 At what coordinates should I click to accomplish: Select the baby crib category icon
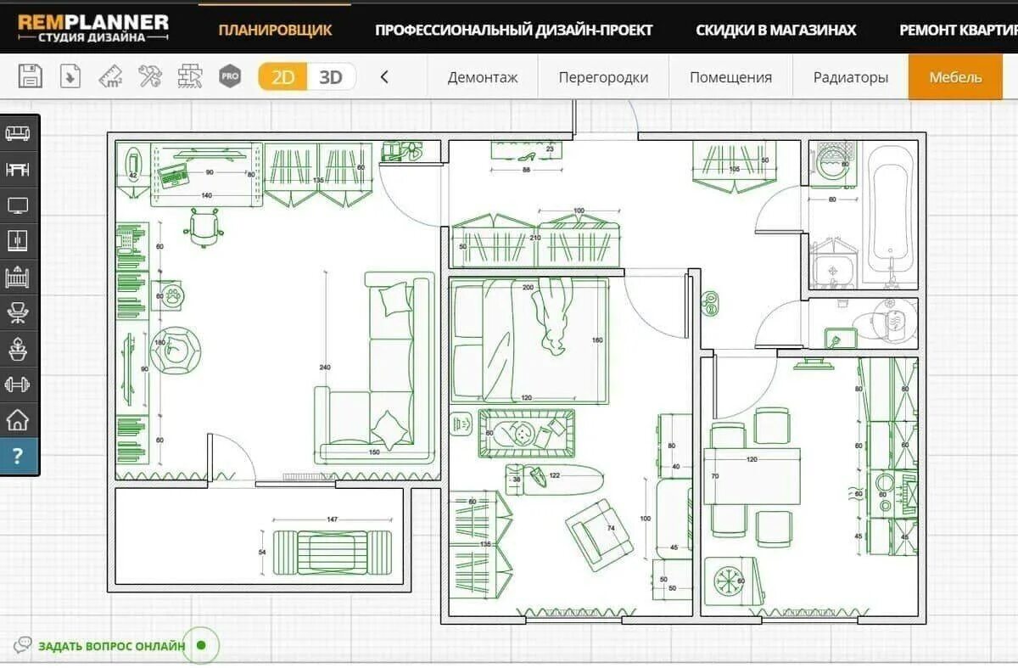pos(18,277)
